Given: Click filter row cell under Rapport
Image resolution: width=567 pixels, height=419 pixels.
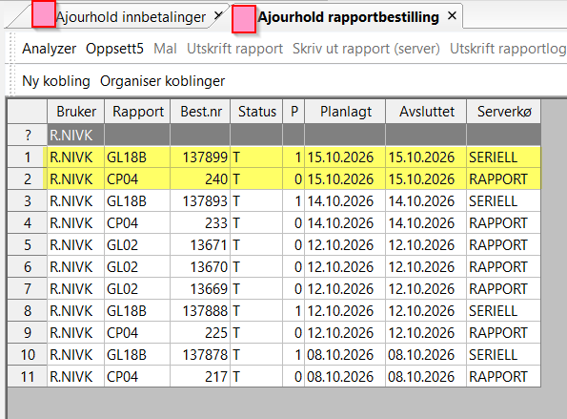Looking at the screenshot, I should tap(137, 136).
